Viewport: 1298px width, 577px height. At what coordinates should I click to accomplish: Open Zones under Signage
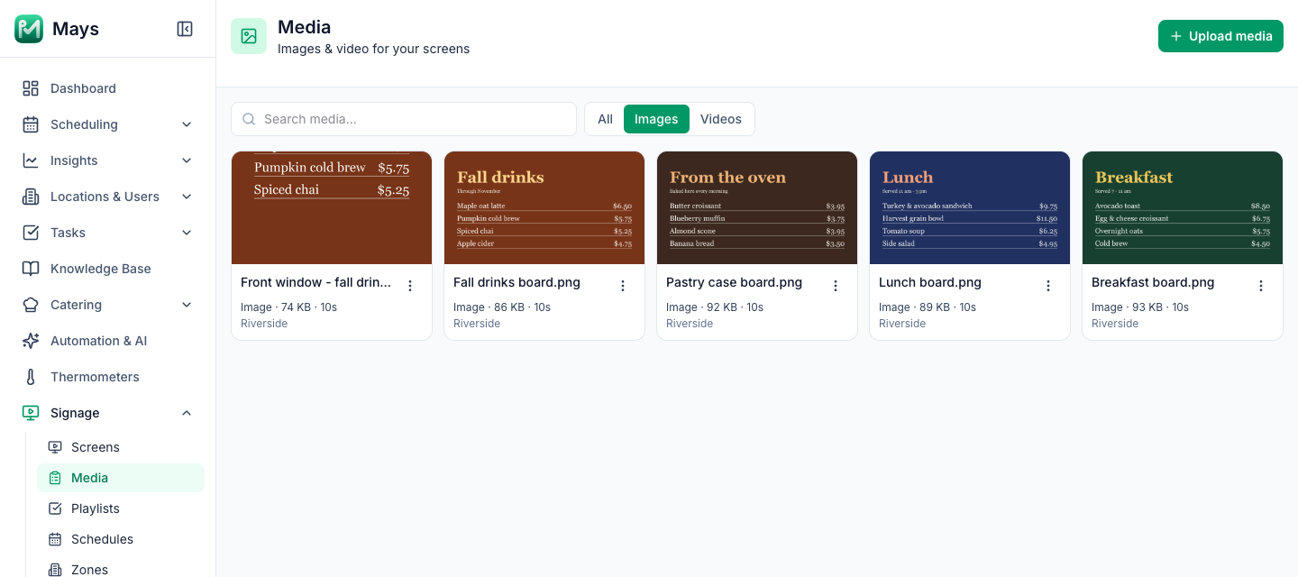(121, 569)
